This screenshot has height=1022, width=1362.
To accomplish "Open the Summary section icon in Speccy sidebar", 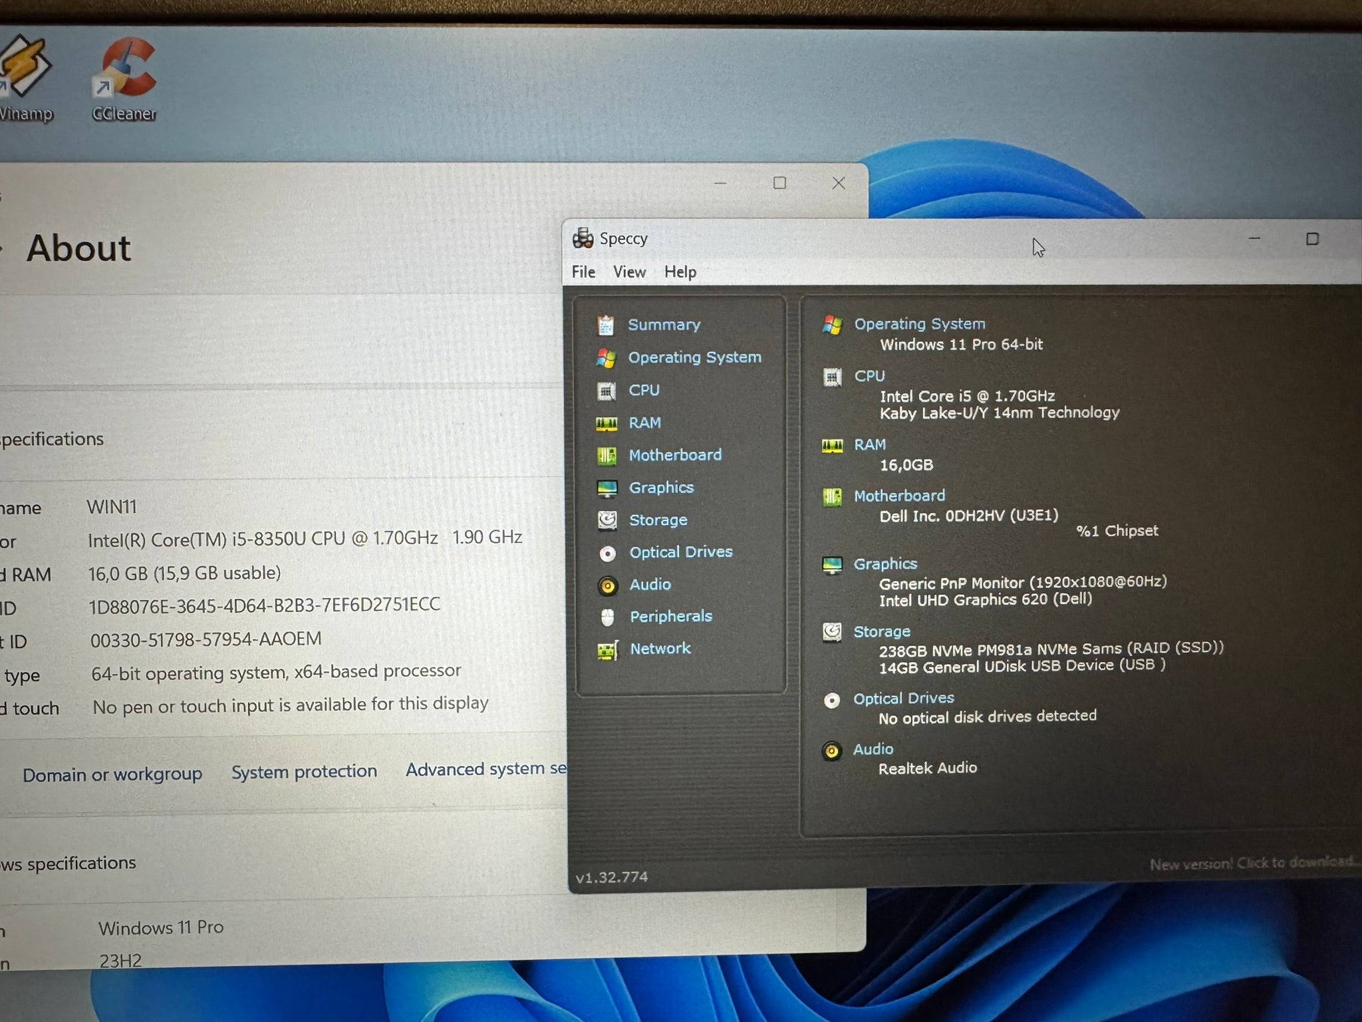I will click(x=605, y=325).
